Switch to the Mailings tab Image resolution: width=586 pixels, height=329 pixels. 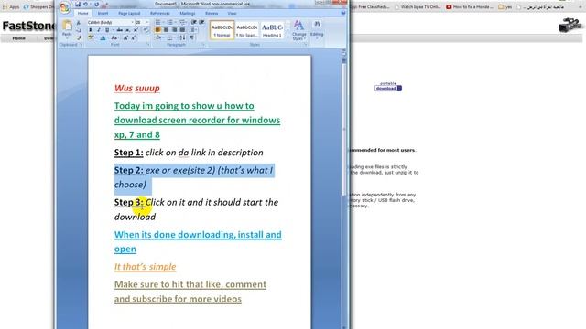coord(188,13)
